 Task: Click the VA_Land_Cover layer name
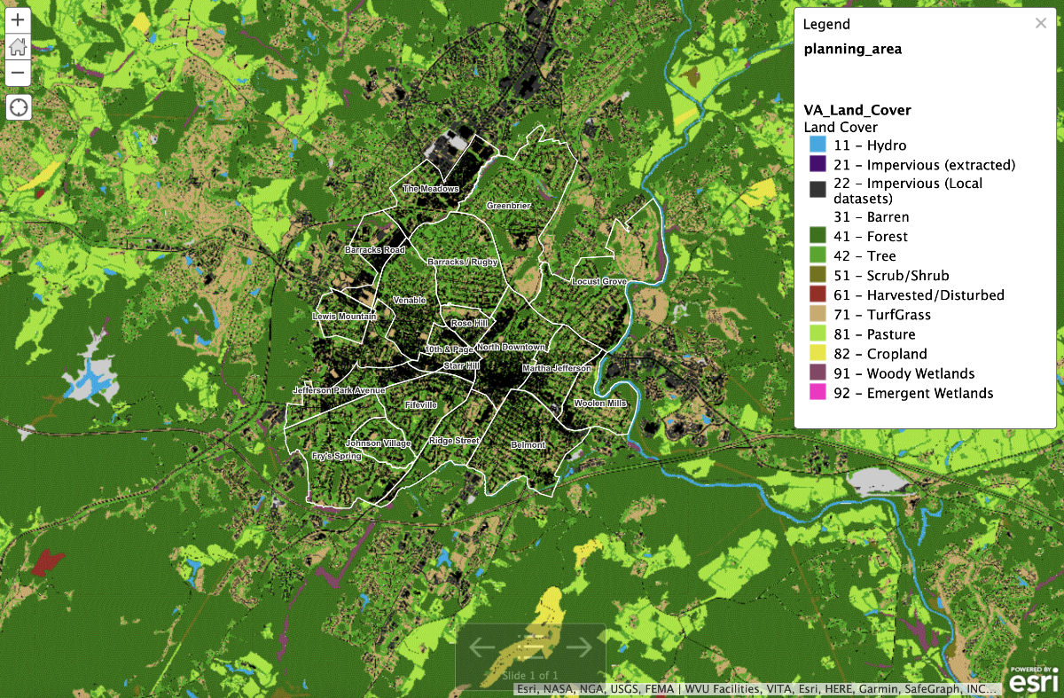click(857, 110)
